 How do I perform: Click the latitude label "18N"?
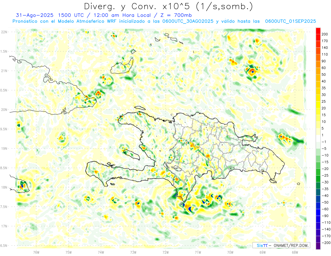coord(4,188)
